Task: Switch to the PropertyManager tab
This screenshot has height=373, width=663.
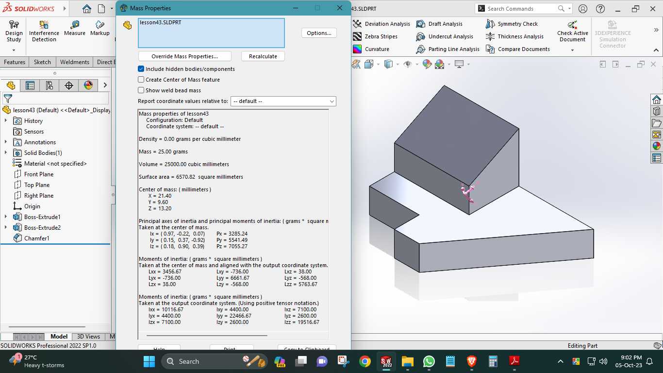Action: tap(30, 85)
